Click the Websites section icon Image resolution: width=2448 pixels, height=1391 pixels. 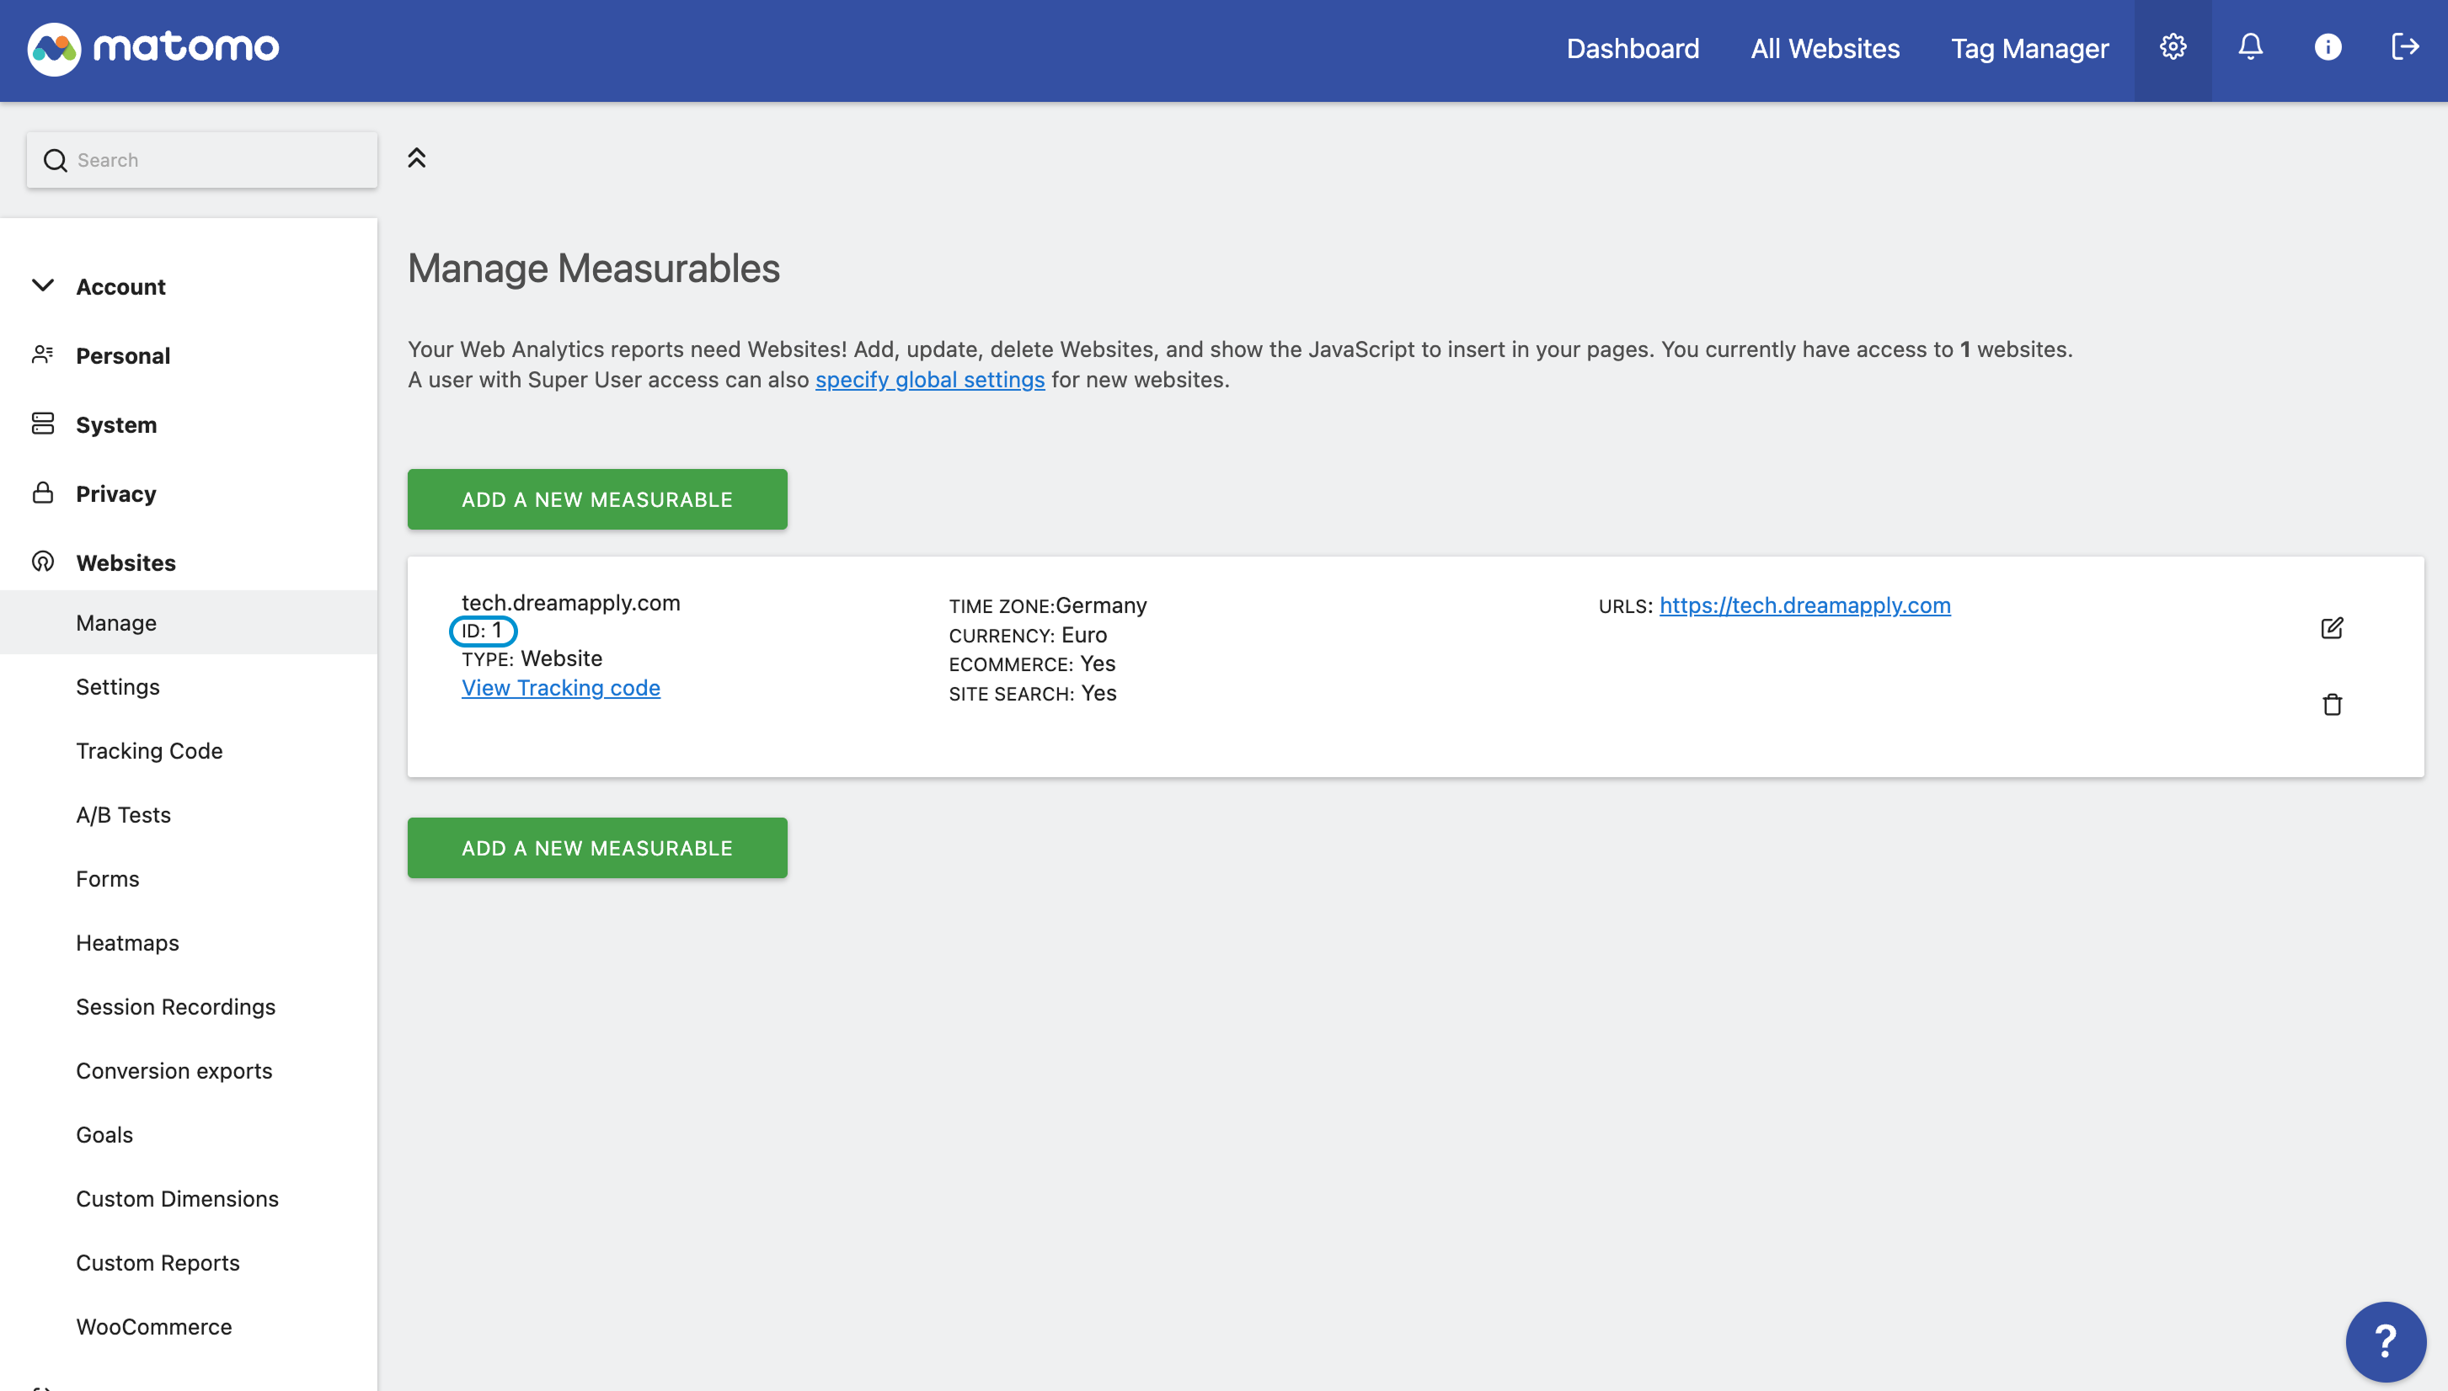tap(42, 561)
